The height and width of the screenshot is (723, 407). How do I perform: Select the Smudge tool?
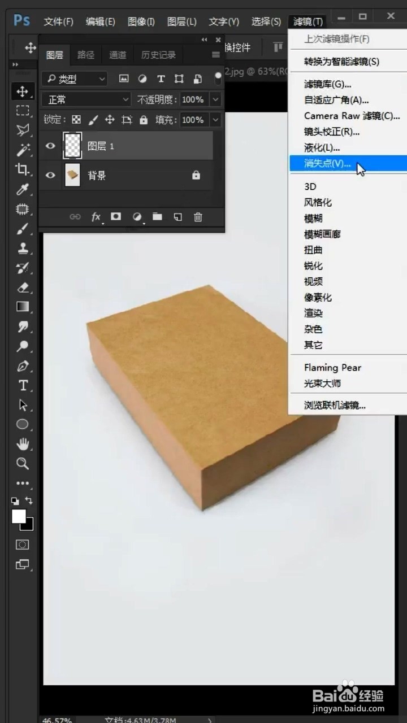click(x=22, y=326)
